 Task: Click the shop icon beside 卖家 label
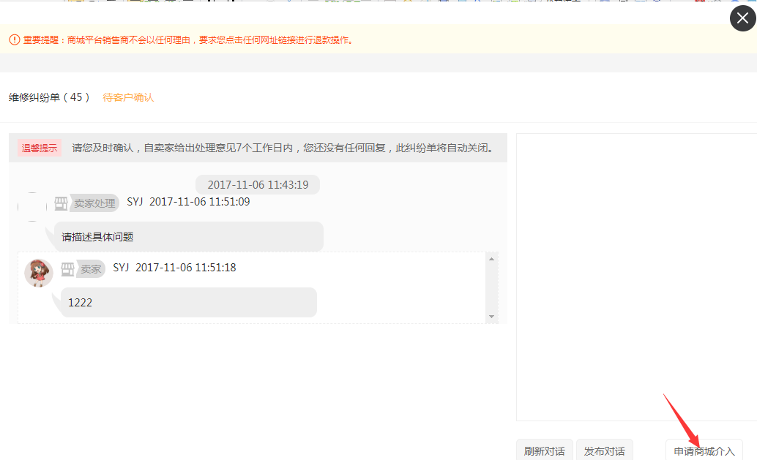68,269
